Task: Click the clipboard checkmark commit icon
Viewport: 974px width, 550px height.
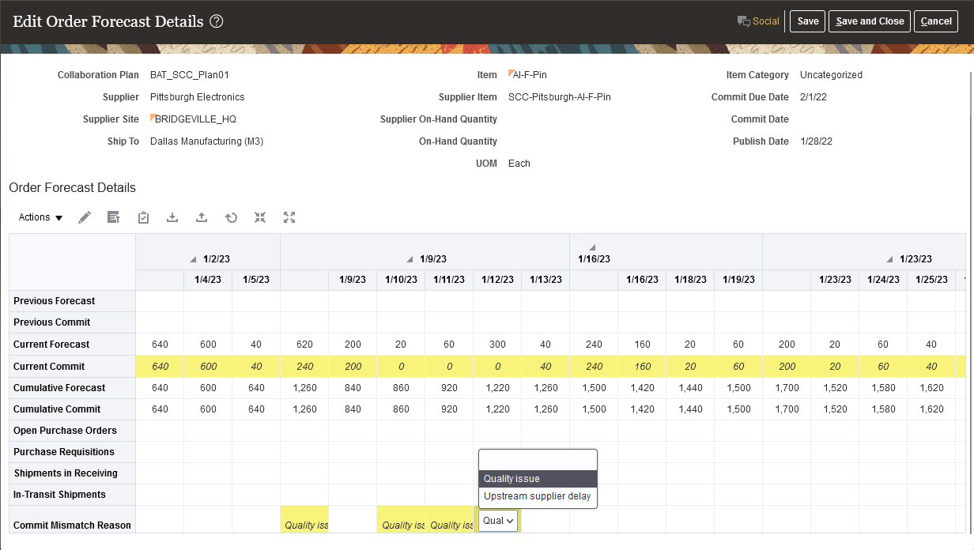Action: pos(143,217)
